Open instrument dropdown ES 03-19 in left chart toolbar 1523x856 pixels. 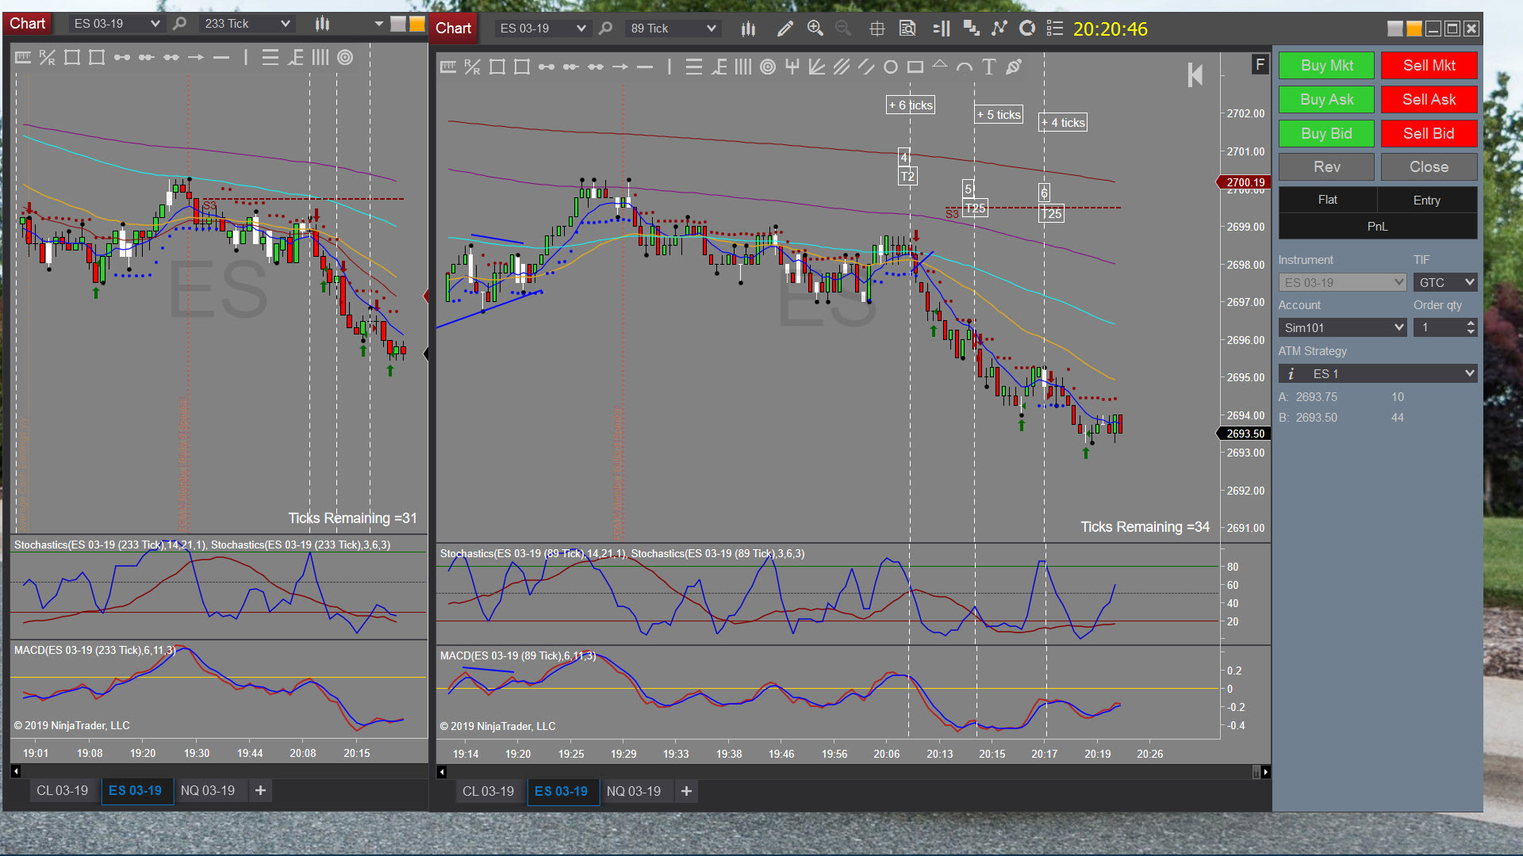117,24
